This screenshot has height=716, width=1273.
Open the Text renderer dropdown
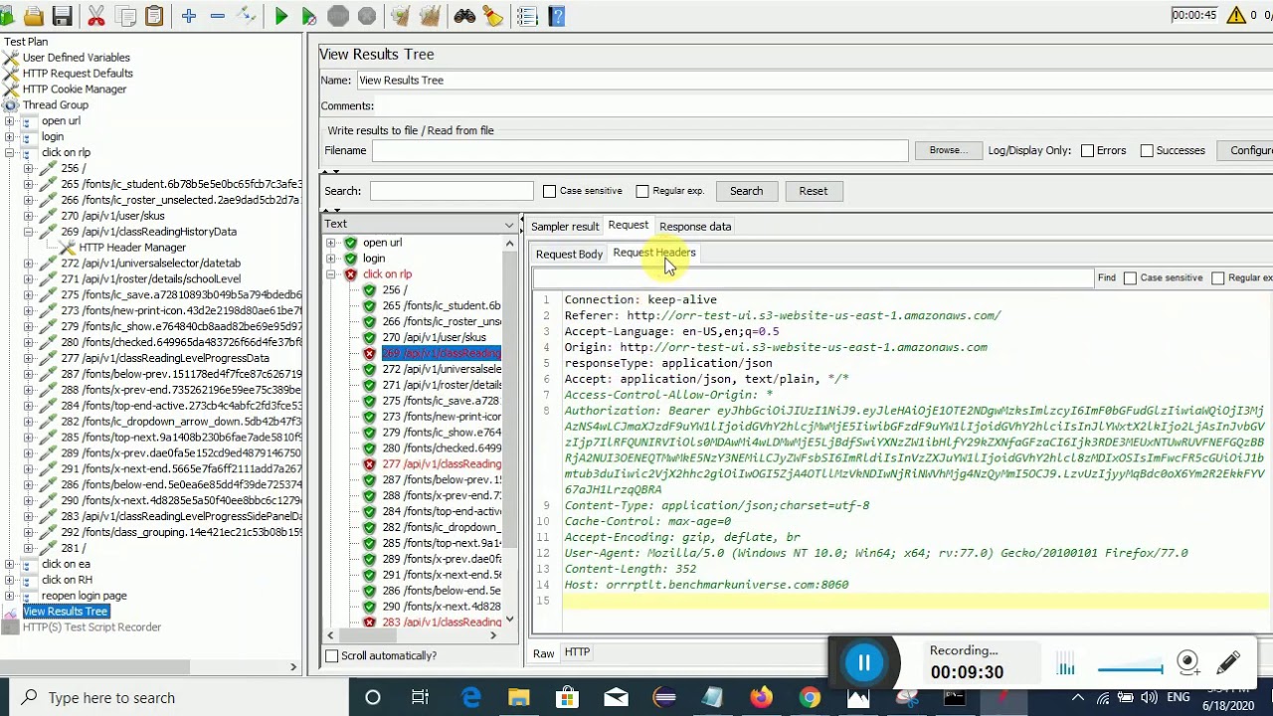(420, 224)
